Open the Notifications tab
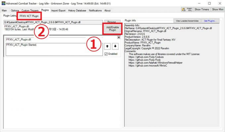This screenshot has width=225, height=132. [x=95, y=11]
